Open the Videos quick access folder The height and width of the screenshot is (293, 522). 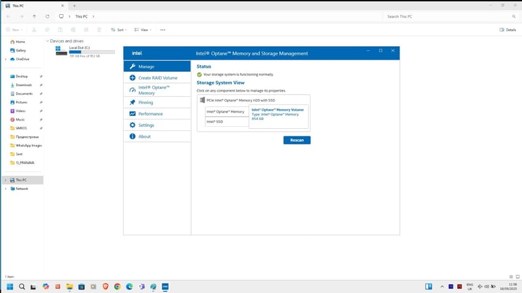point(22,111)
